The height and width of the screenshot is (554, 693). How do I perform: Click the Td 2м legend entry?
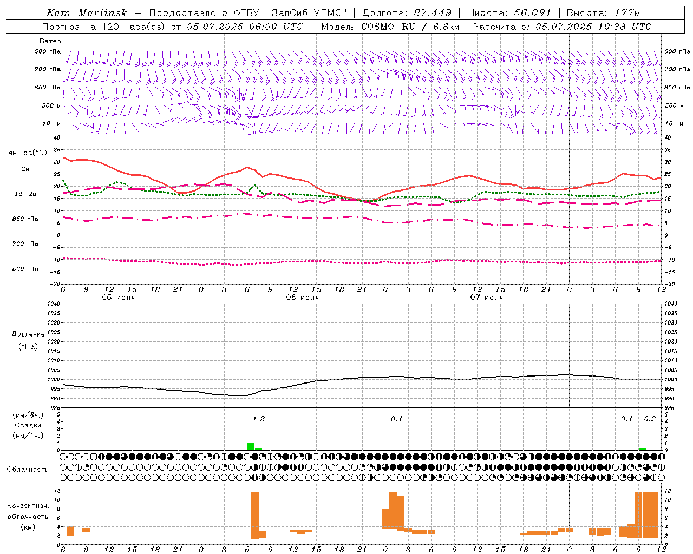pyautogui.click(x=25, y=194)
